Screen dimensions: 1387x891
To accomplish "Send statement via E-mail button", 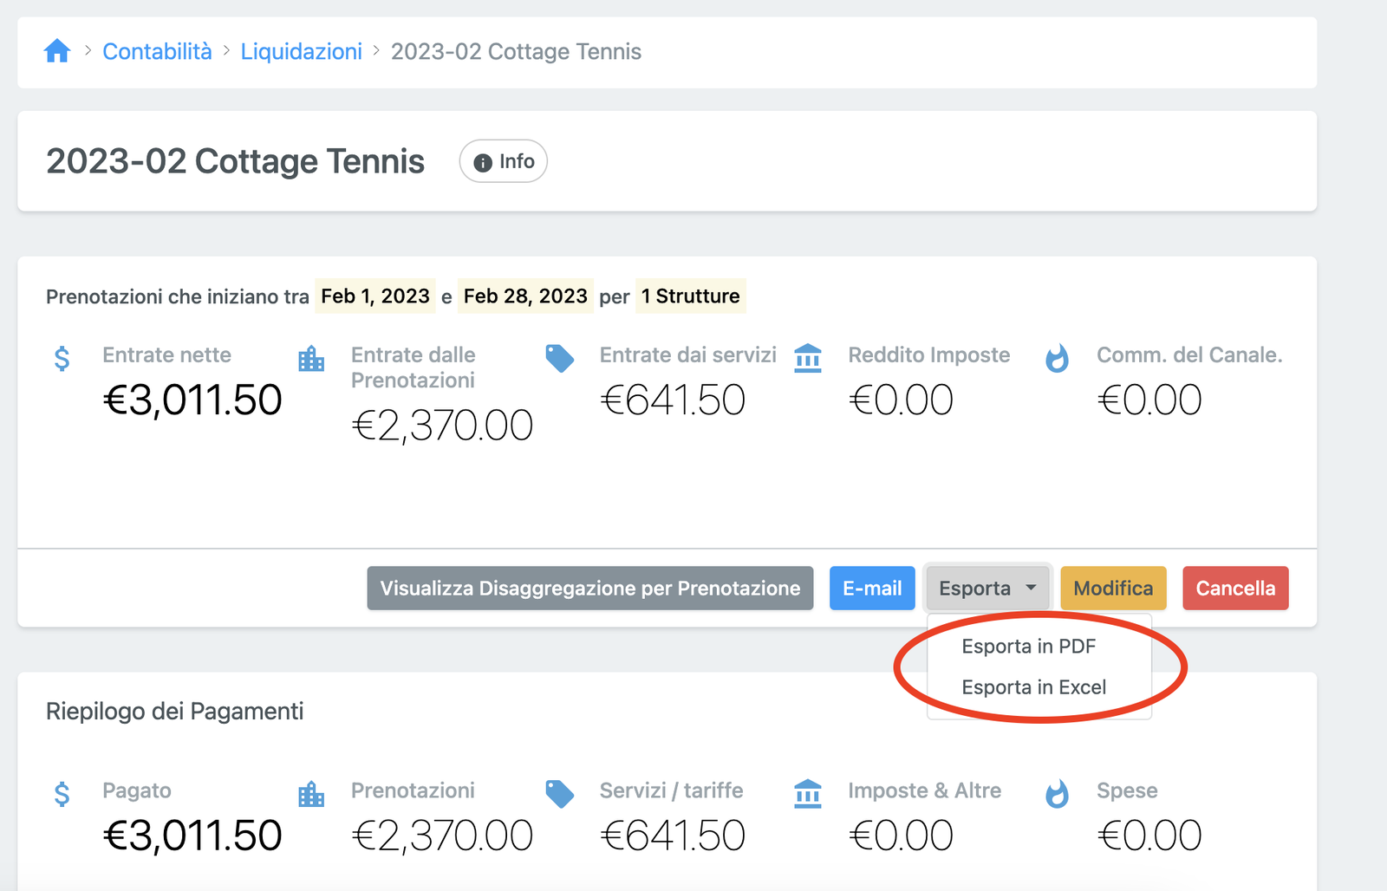I will (871, 589).
